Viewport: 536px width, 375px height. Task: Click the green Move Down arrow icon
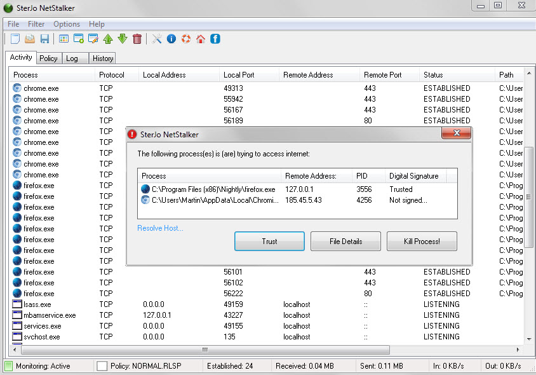point(123,39)
